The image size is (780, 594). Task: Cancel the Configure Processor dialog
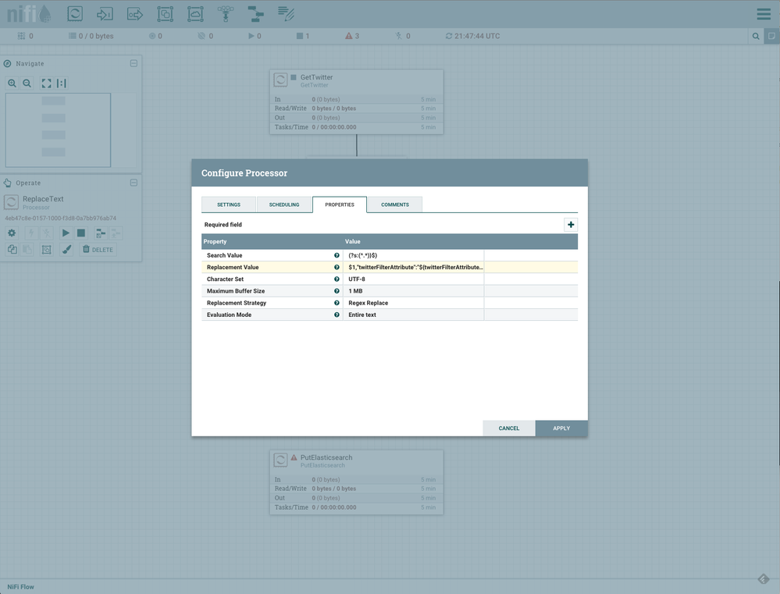tap(509, 429)
